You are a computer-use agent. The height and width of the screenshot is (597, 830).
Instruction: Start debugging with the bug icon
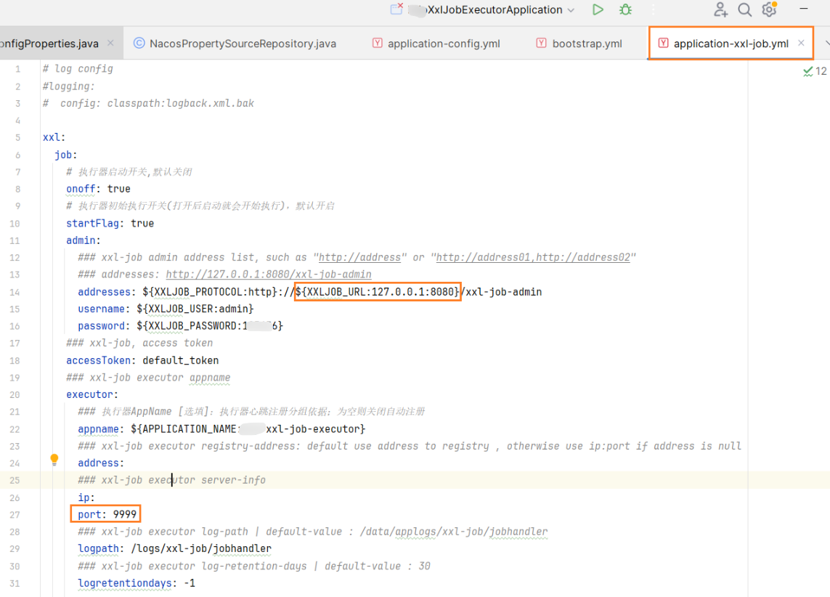pos(625,9)
